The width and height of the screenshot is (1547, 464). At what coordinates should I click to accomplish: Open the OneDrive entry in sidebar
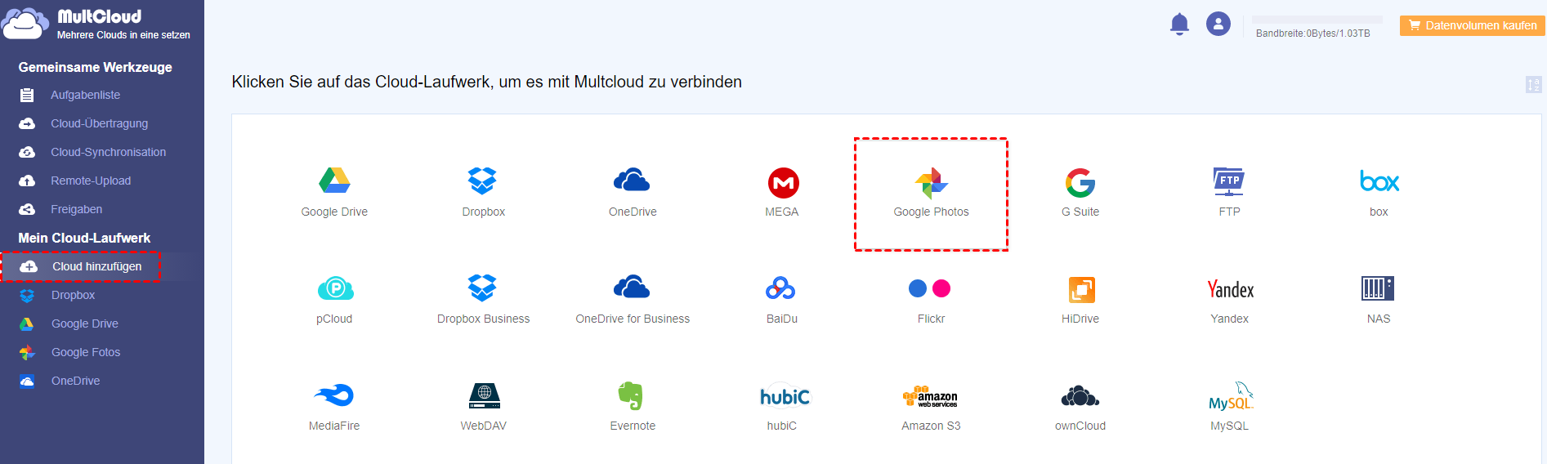pyautogui.click(x=75, y=381)
